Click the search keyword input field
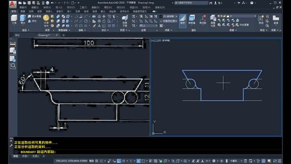The height and width of the screenshot is (164, 291). pos(191,3)
